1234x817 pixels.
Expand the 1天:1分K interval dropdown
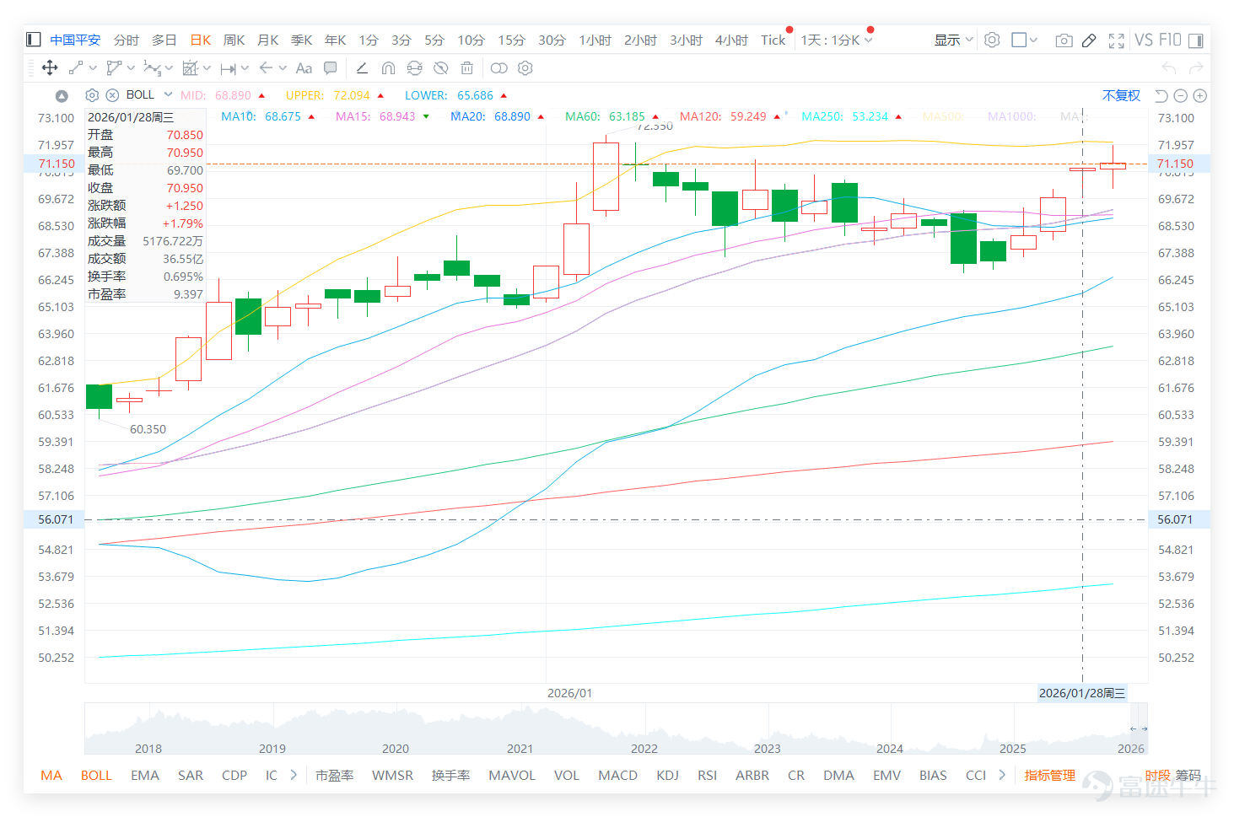tap(836, 40)
